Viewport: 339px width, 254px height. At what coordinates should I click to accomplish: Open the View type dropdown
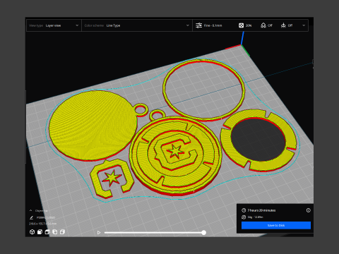tap(54, 25)
